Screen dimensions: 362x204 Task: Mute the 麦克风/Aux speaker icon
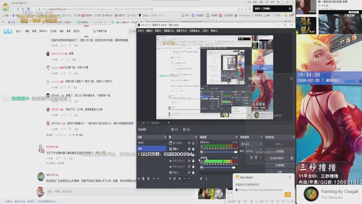(x=201, y=152)
